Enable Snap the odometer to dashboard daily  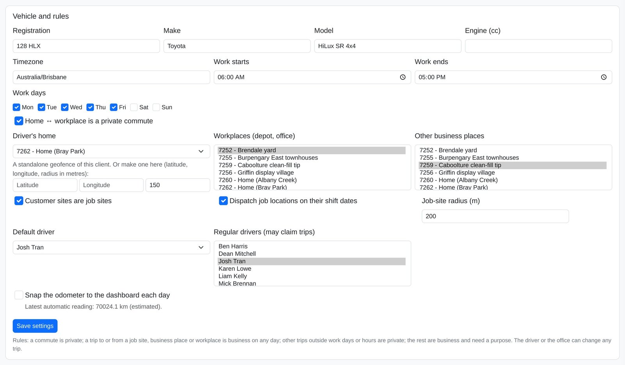(x=19, y=295)
